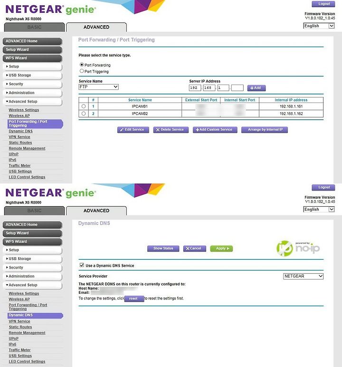This screenshot has height=367, width=342.
Task: Expand USB Storage in lower sidebar
Action: pyautogui.click(x=32, y=259)
